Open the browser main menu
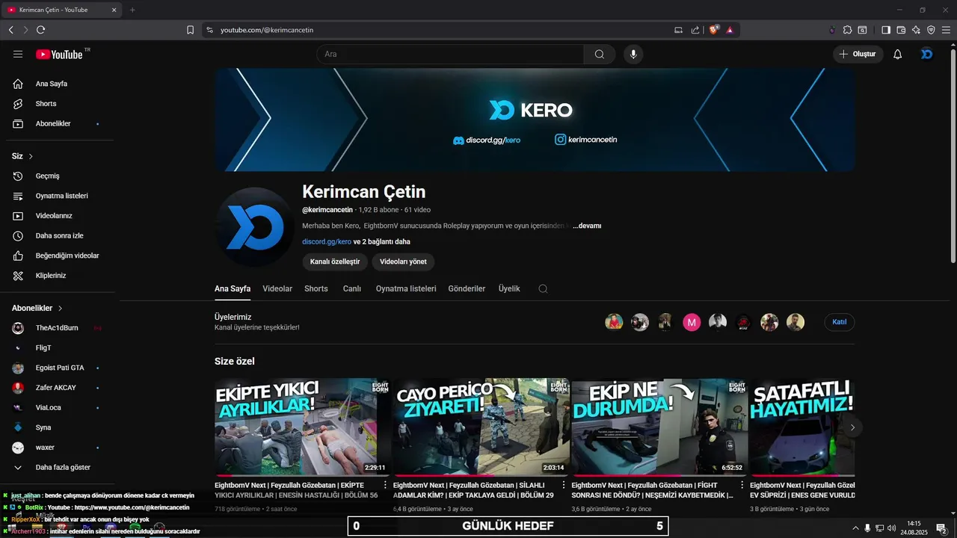Screen dimensions: 957x538 [x=947, y=30]
